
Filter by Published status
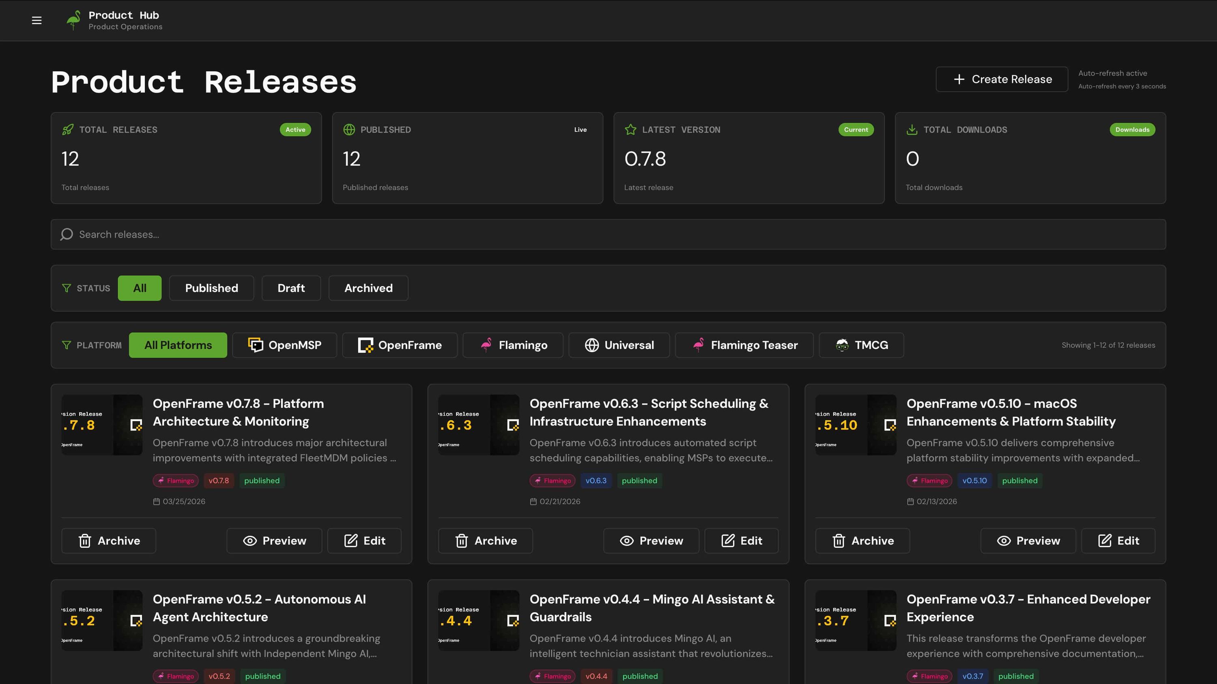[x=211, y=289]
